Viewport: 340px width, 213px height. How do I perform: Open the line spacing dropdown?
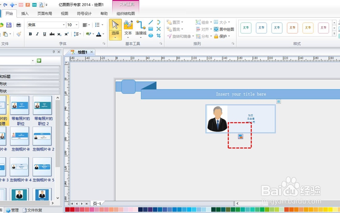click(x=77, y=34)
